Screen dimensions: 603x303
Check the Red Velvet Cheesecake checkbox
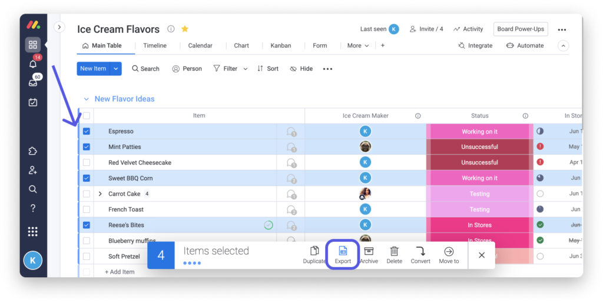(87, 162)
